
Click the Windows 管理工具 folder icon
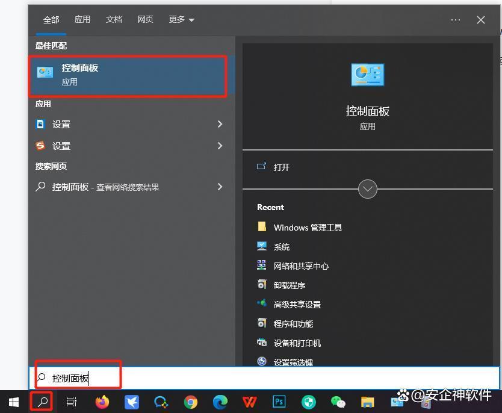pyautogui.click(x=262, y=227)
